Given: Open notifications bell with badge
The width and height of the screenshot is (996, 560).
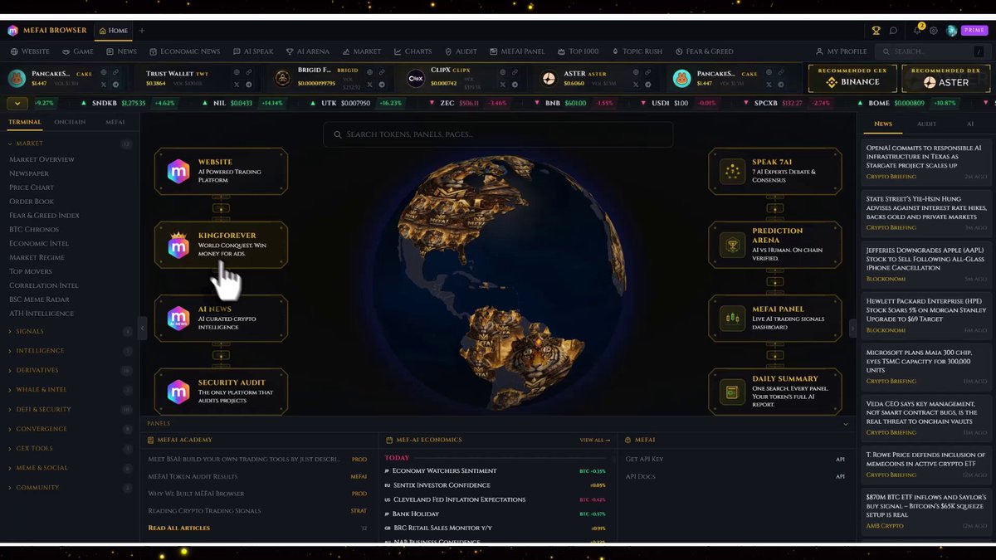Looking at the screenshot, I should tap(918, 30).
